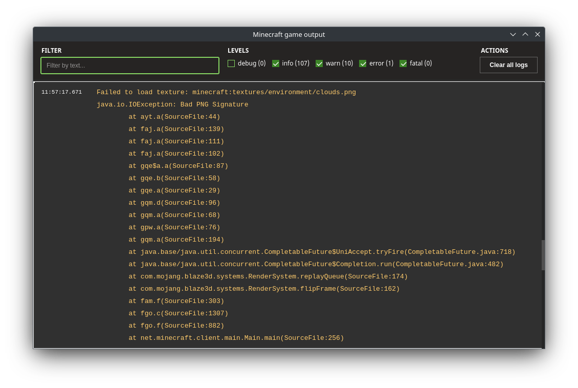The image size is (578, 388).
Task: Click the vertical scrollbar thumb in log view
Action: click(x=543, y=255)
